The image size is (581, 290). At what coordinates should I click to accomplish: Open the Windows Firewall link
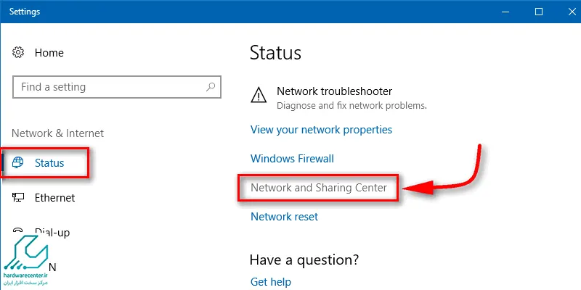click(293, 159)
